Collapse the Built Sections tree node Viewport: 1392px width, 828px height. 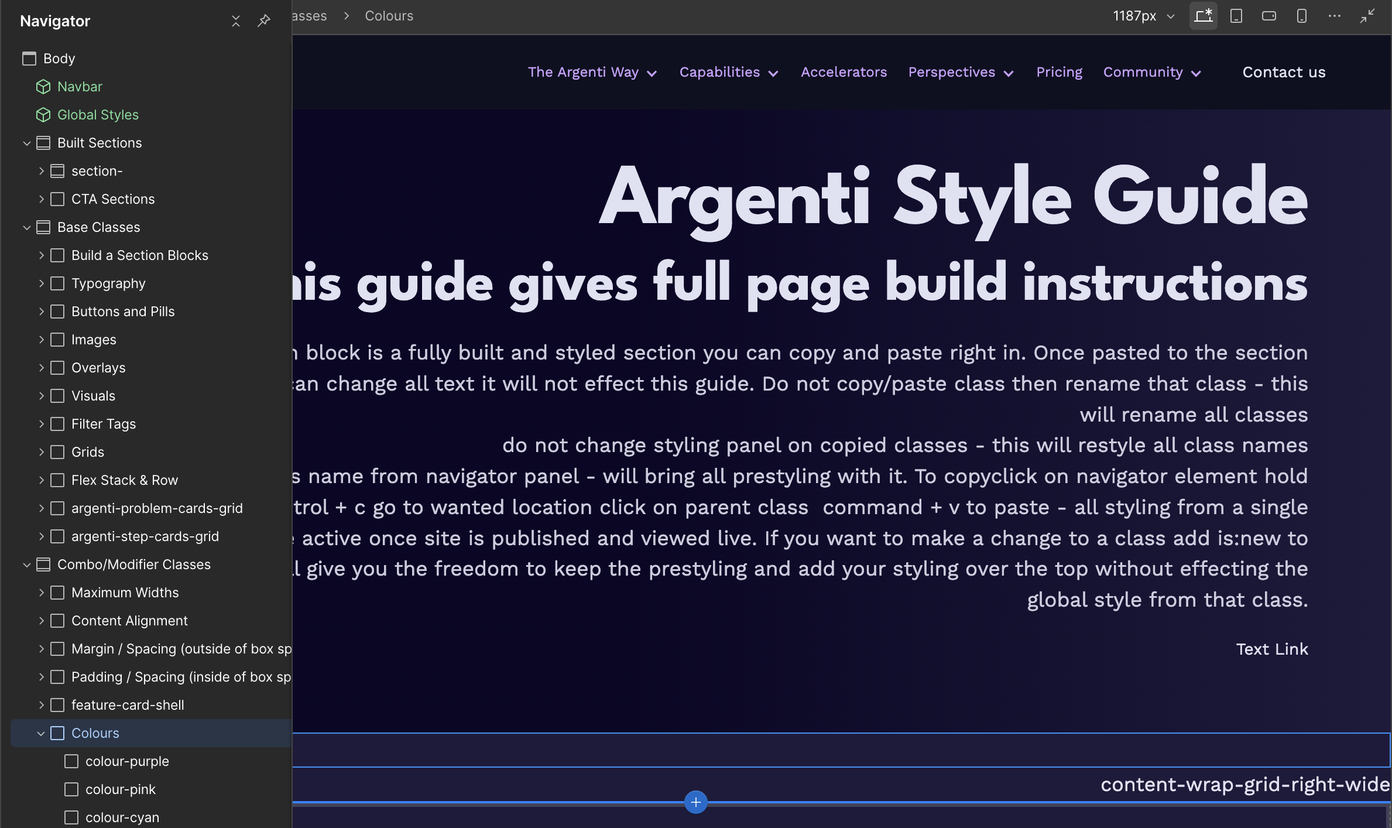tap(27, 143)
